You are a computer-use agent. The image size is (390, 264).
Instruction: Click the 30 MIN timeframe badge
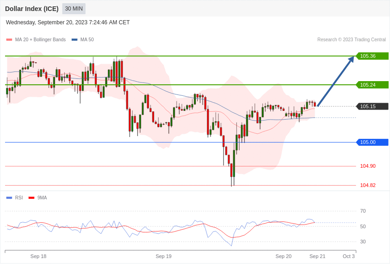tap(74, 9)
